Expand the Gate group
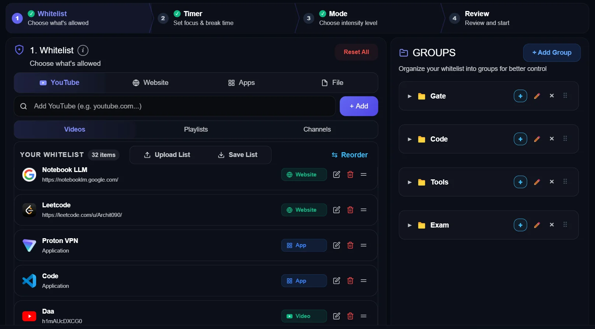 click(x=409, y=96)
